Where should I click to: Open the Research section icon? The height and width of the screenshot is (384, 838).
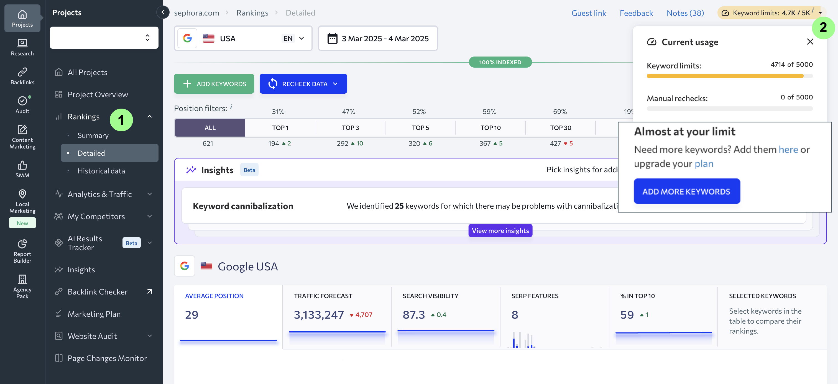(22, 43)
